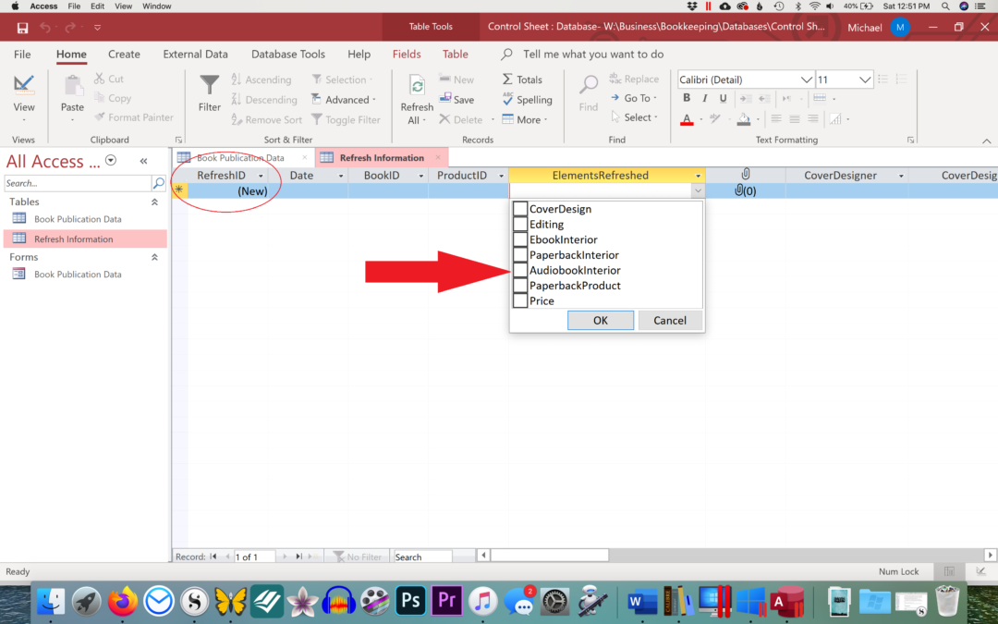The width and height of the screenshot is (998, 624).
Task: Open the BookID column dropdown arrow
Action: 420,176
